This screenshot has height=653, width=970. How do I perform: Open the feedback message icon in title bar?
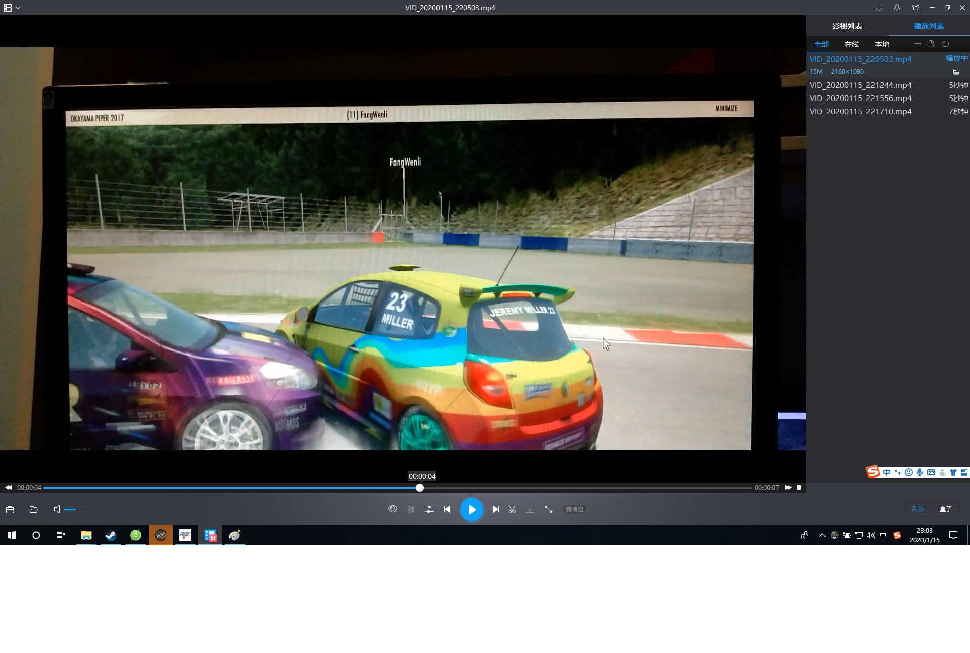pos(879,8)
